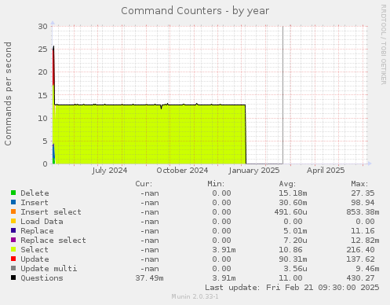Click the Cur: column header

click(x=144, y=184)
